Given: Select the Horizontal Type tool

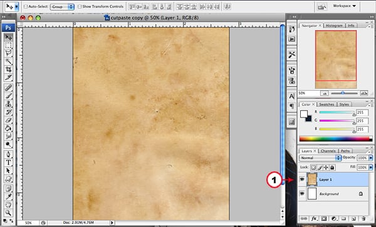Looking at the screenshot, I should point(8,163).
